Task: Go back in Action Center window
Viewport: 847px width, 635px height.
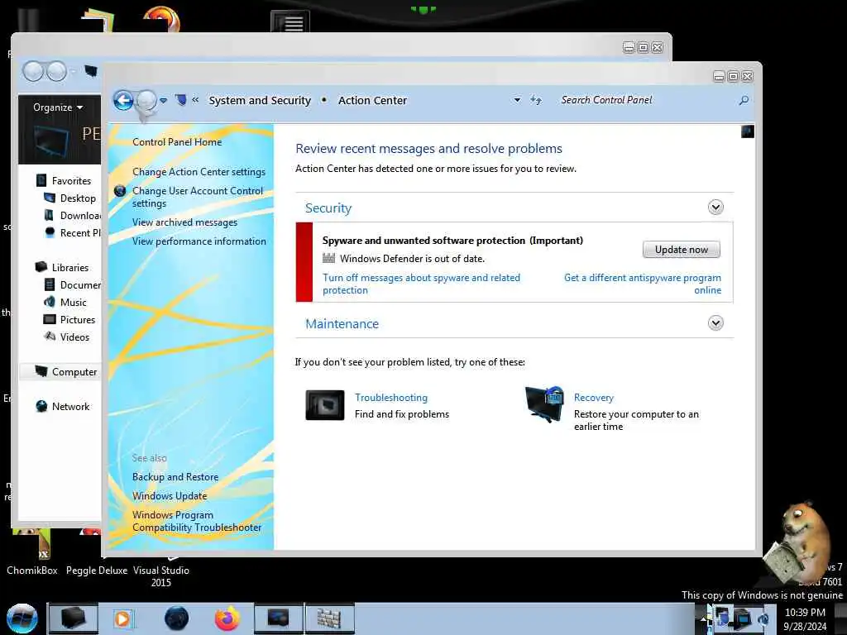Action: tap(123, 100)
